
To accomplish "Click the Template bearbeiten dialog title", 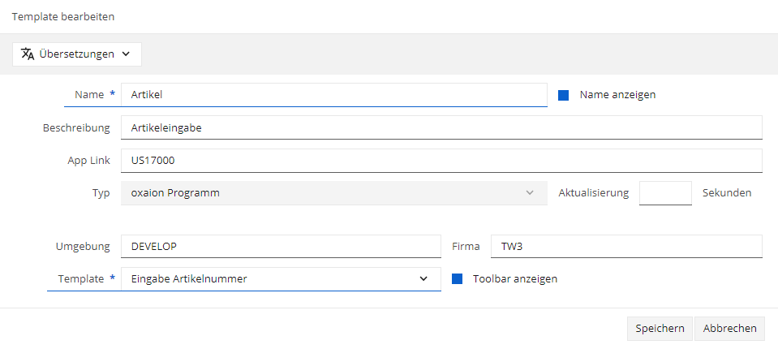I will [x=63, y=17].
